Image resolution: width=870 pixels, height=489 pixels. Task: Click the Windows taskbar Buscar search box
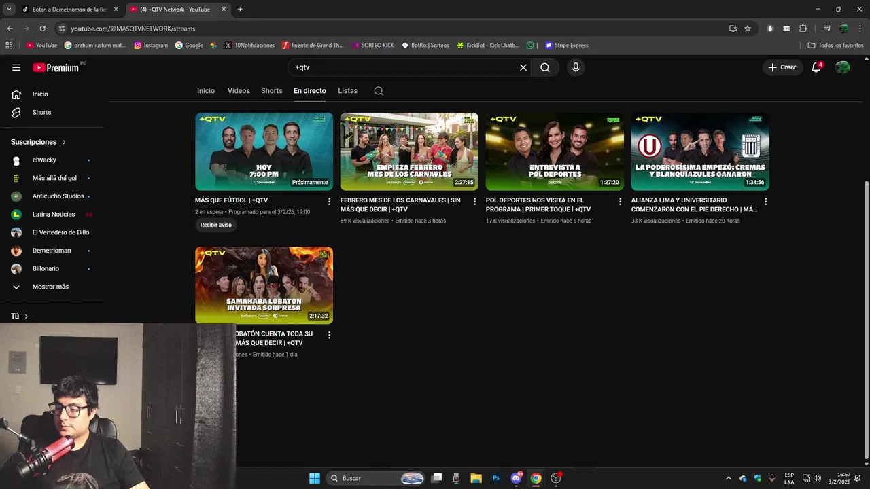point(375,478)
